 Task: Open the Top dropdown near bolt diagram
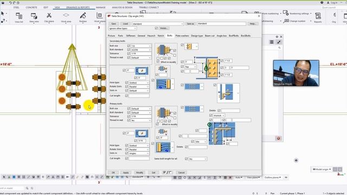(190, 67)
